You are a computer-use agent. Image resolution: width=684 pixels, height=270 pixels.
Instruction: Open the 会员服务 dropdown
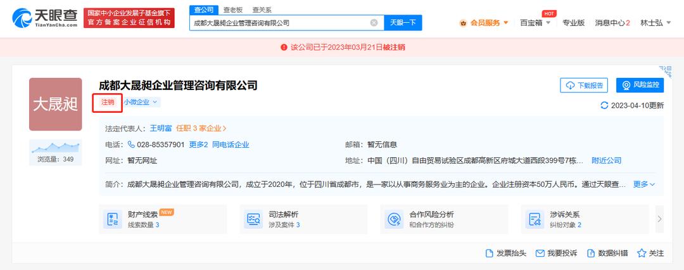point(484,23)
